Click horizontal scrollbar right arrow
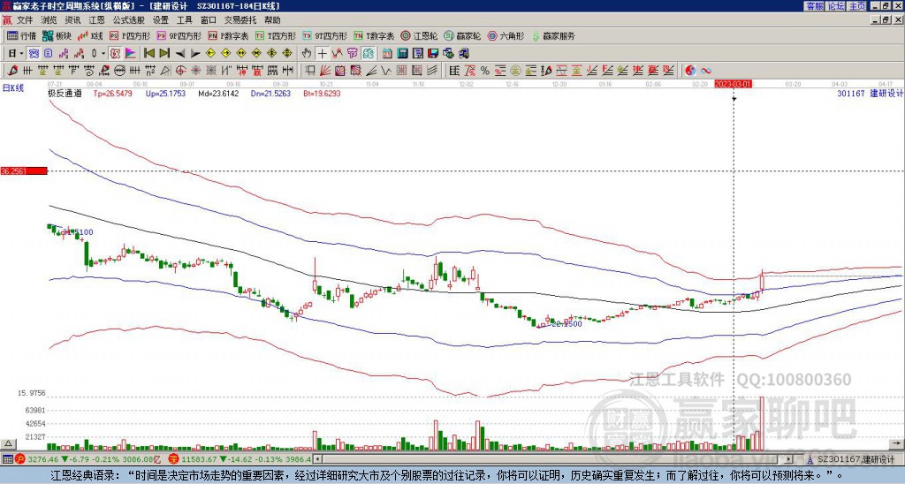 (789, 459)
